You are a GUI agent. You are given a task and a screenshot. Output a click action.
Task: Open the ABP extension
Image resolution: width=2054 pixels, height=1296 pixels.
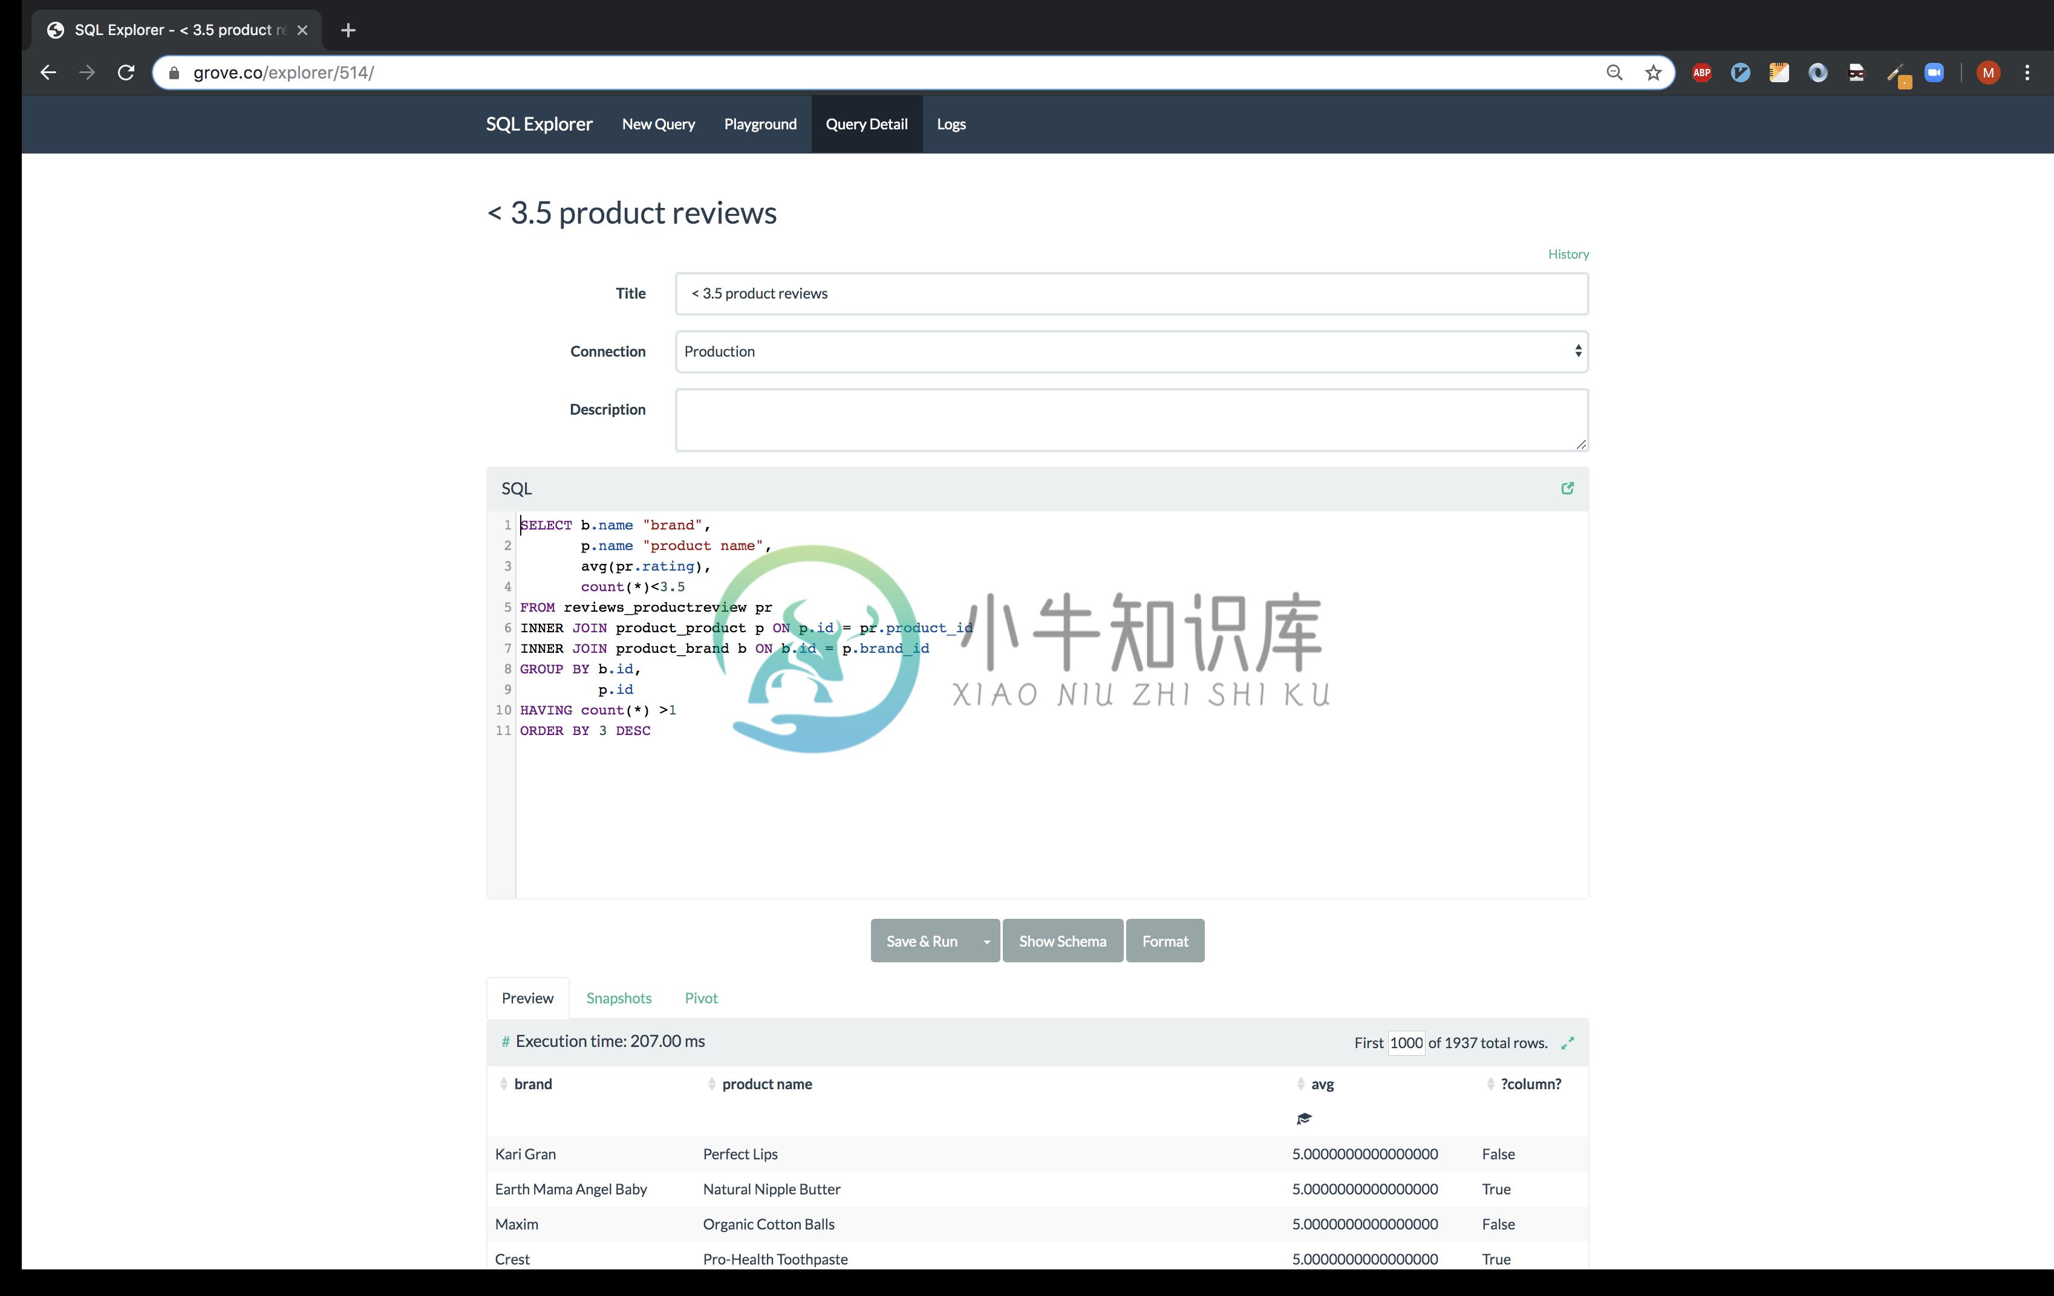1702,73
